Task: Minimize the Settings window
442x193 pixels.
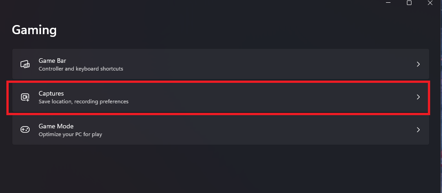Action: point(389,3)
